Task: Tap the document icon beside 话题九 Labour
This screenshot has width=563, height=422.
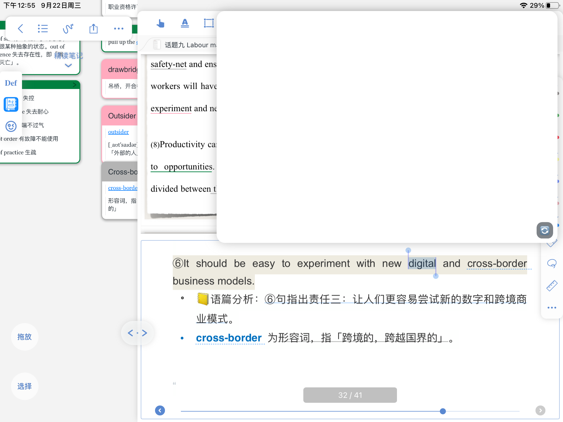Action: click(157, 45)
